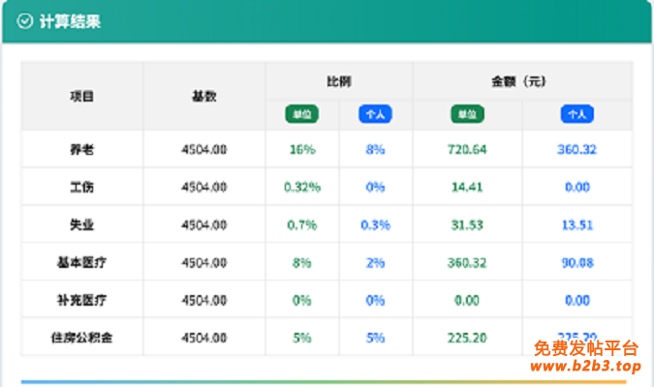This screenshot has width=654, height=387.
Task: Select the 工伤 row label
Action: click(82, 187)
